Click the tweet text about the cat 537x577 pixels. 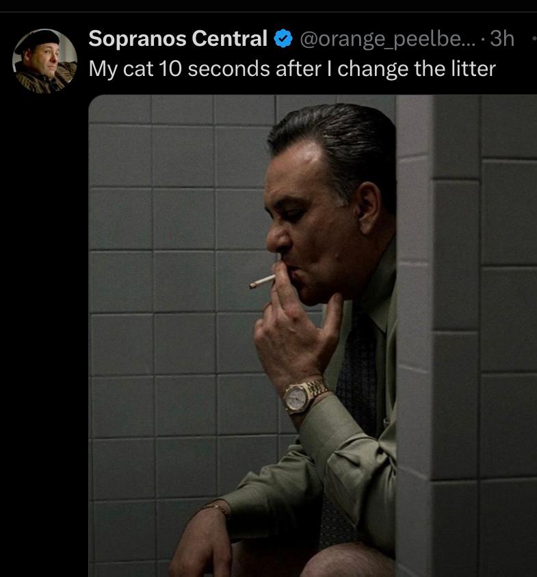click(x=292, y=69)
